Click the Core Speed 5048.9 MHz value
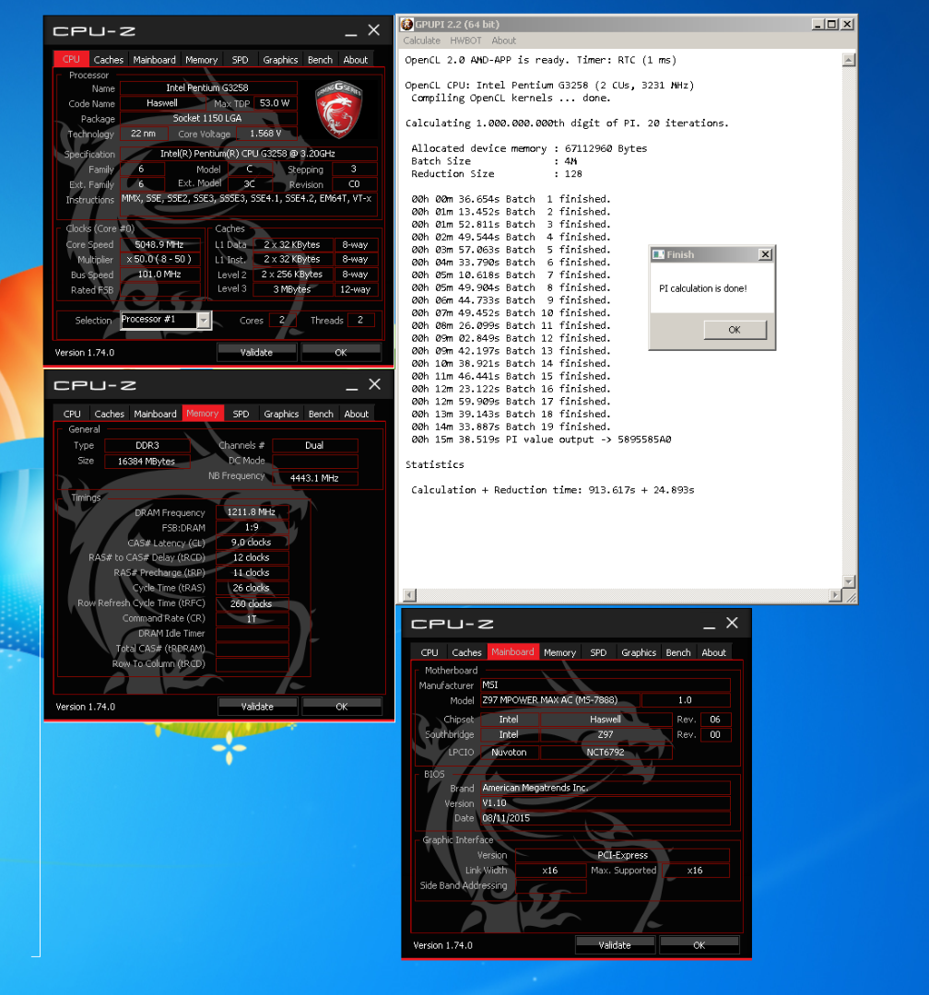This screenshot has height=995, width=929. (159, 244)
